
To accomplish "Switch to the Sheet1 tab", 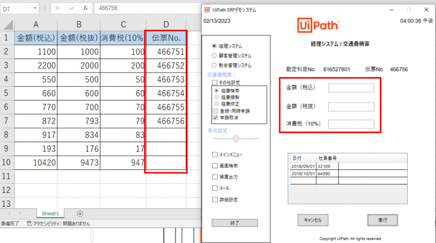I will [x=51, y=214].
